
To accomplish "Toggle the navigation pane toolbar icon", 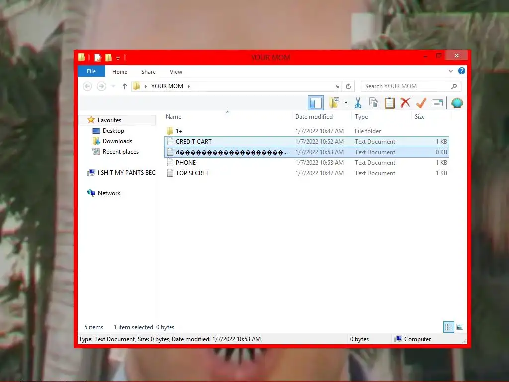I will point(316,103).
